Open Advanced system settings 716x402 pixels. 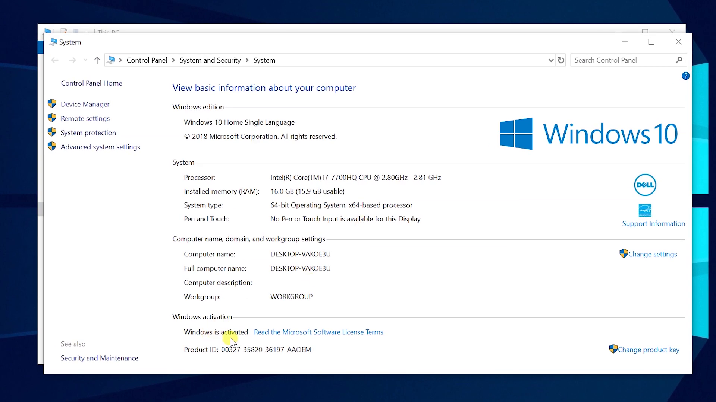tap(100, 147)
